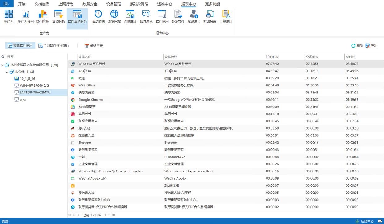
Task: Select the WIN-4FP3P64H5JG computer in tree
Action: pos(34,85)
